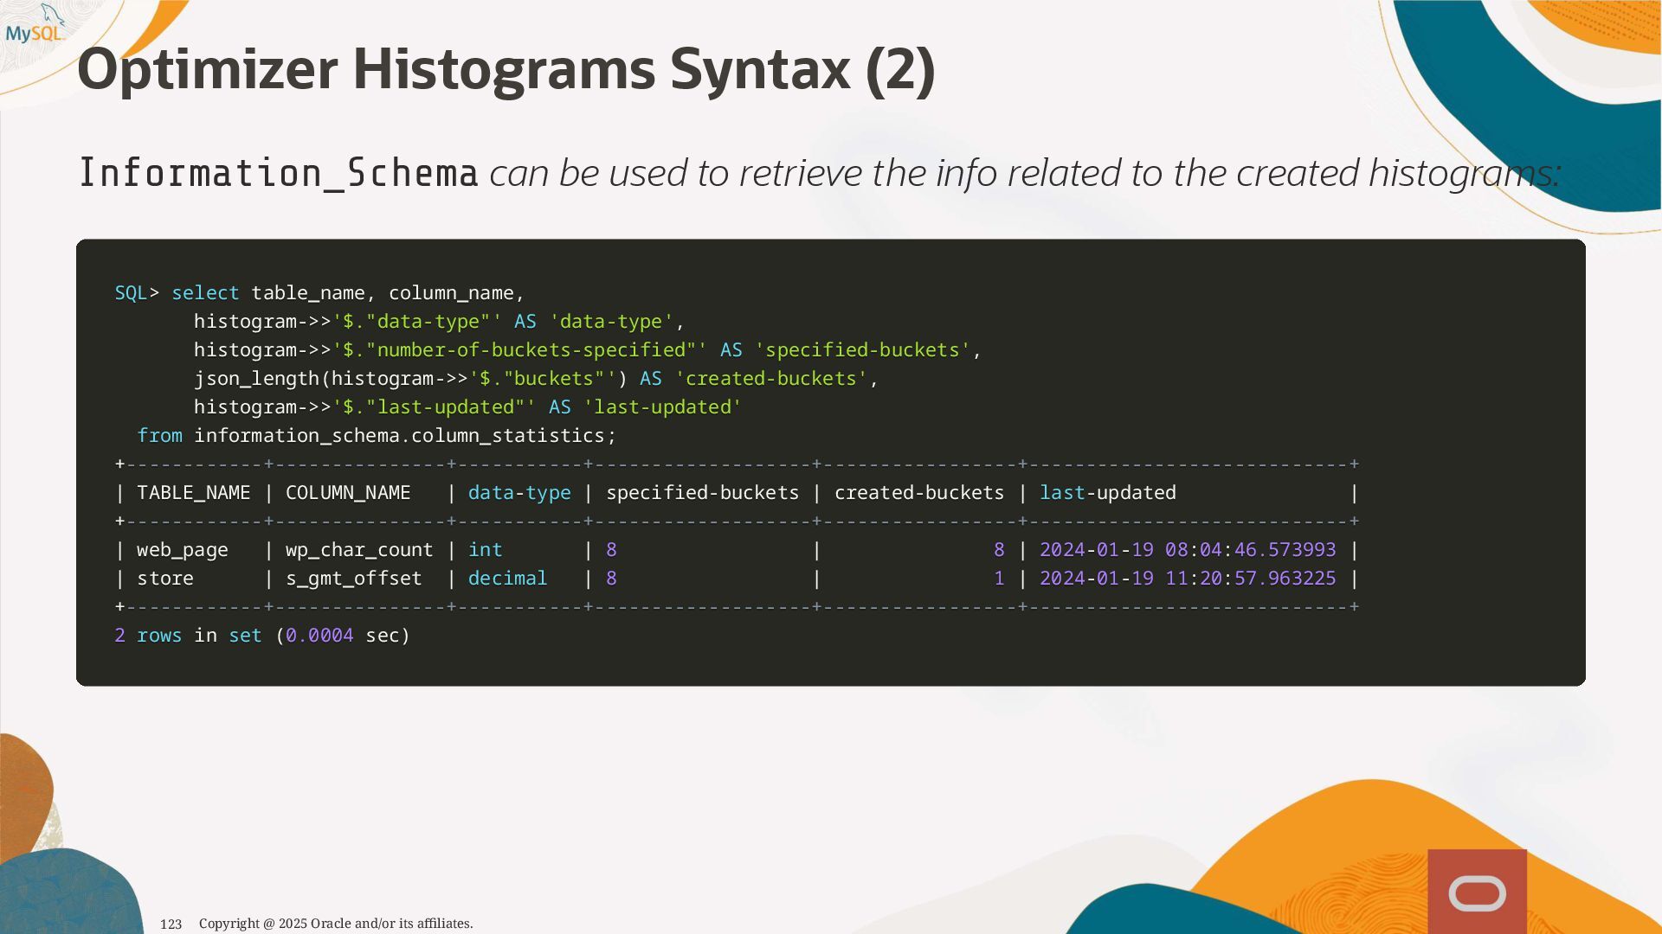Click the last-updated column header

1107,493
